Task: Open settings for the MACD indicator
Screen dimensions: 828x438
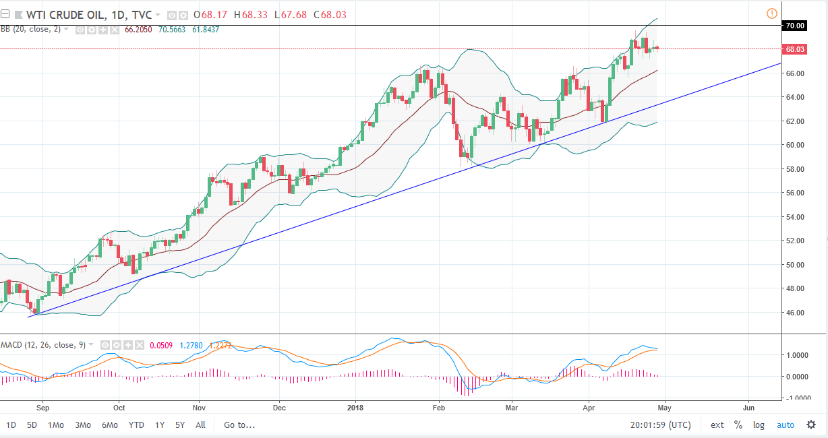Action: tap(116, 344)
